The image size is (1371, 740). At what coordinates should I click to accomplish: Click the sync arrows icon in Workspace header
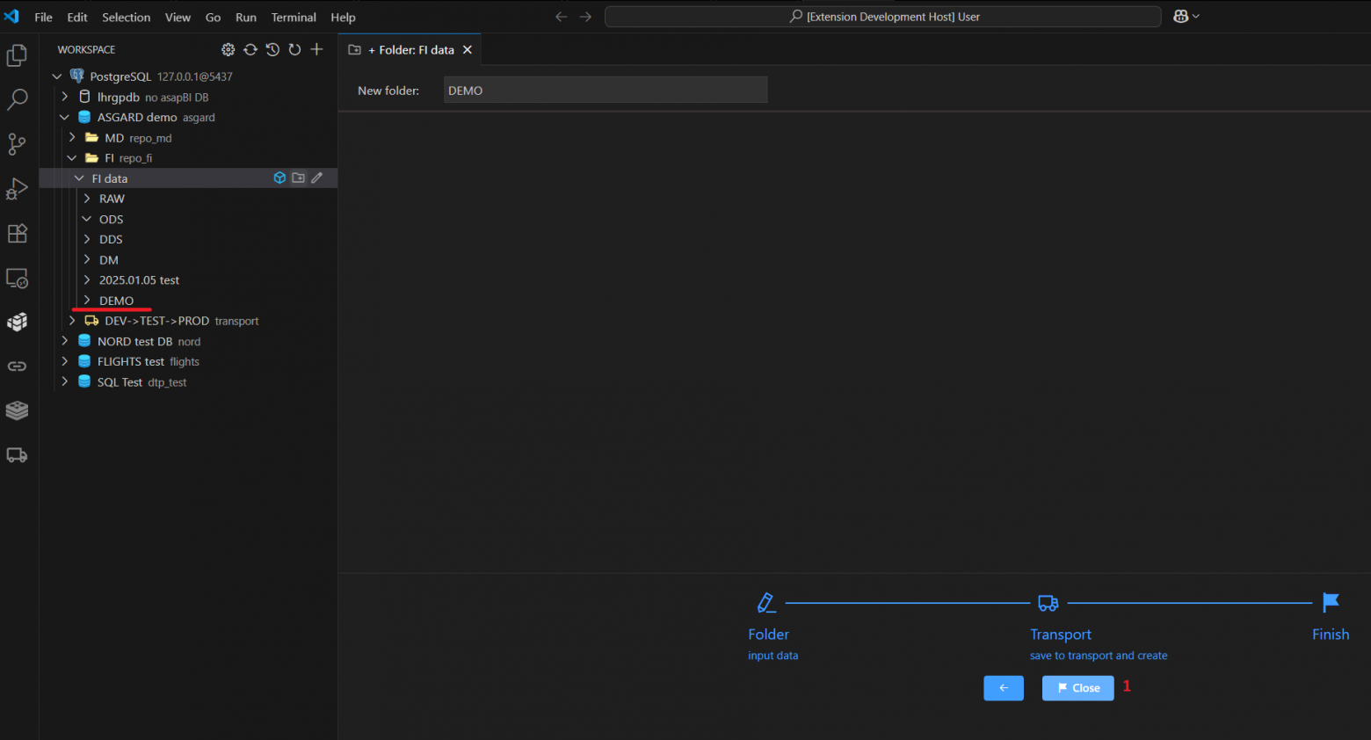(250, 50)
